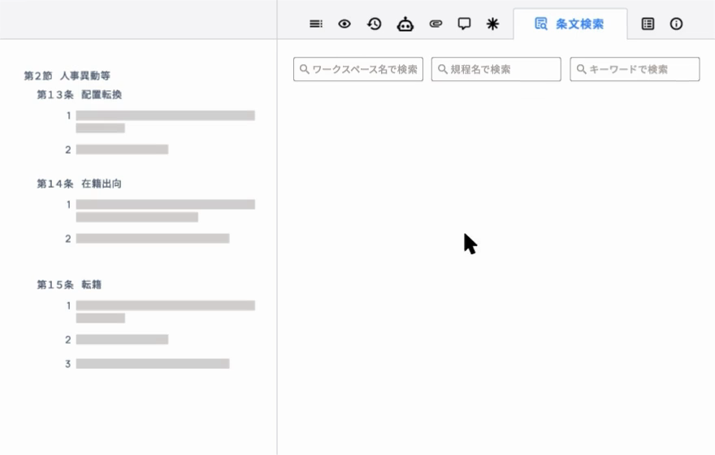Image resolution: width=715 pixels, height=455 pixels.
Task: Select the 第2節 人事異動等 section heading
Action: (x=67, y=76)
